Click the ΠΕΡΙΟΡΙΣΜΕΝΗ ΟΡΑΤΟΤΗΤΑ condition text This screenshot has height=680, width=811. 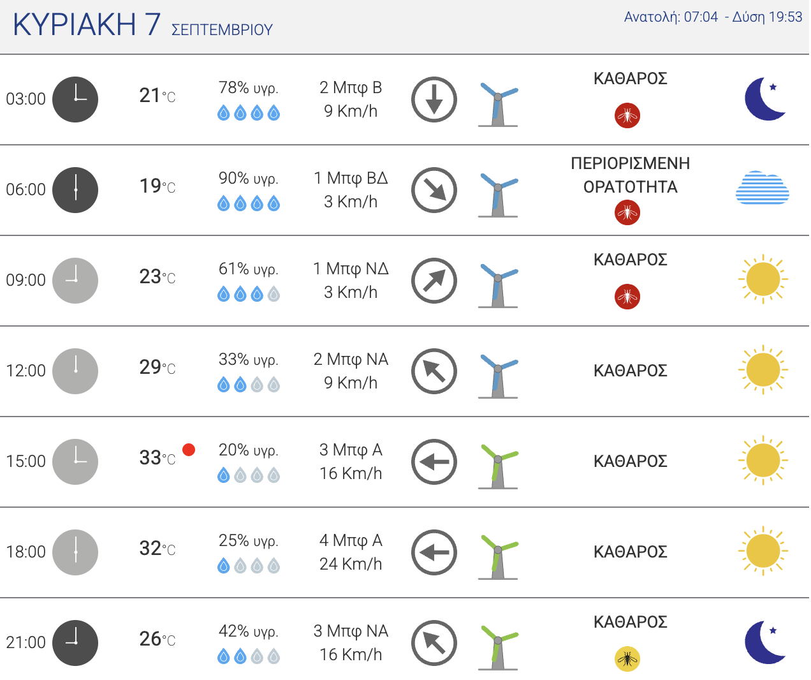tap(631, 175)
